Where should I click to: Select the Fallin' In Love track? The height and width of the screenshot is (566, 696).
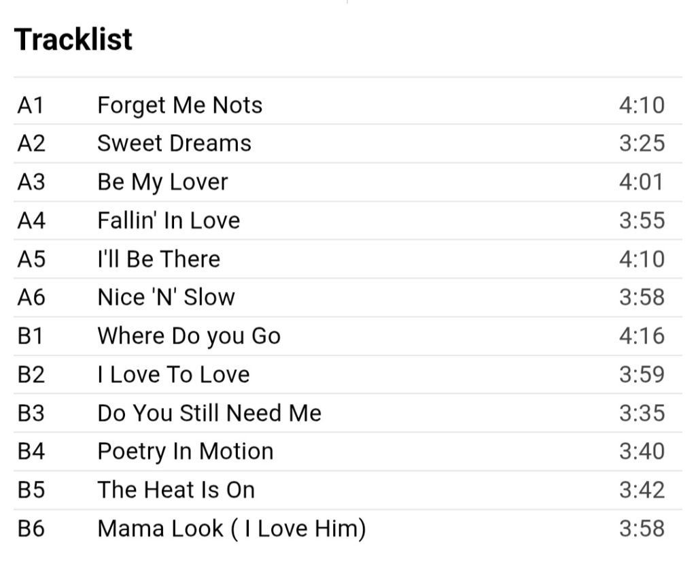(x=169, y=220)
